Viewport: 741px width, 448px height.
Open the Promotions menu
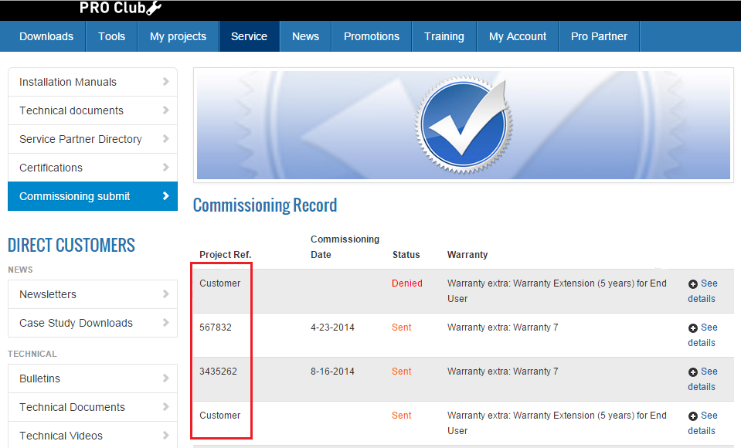tap(372, 36)
